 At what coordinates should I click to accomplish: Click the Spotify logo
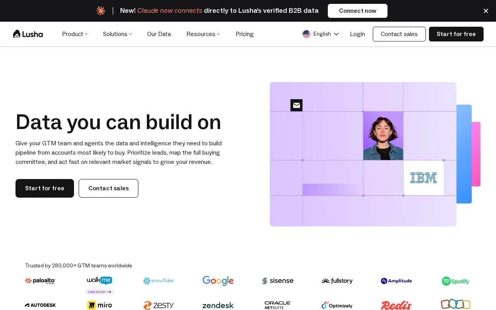[456, 281]
